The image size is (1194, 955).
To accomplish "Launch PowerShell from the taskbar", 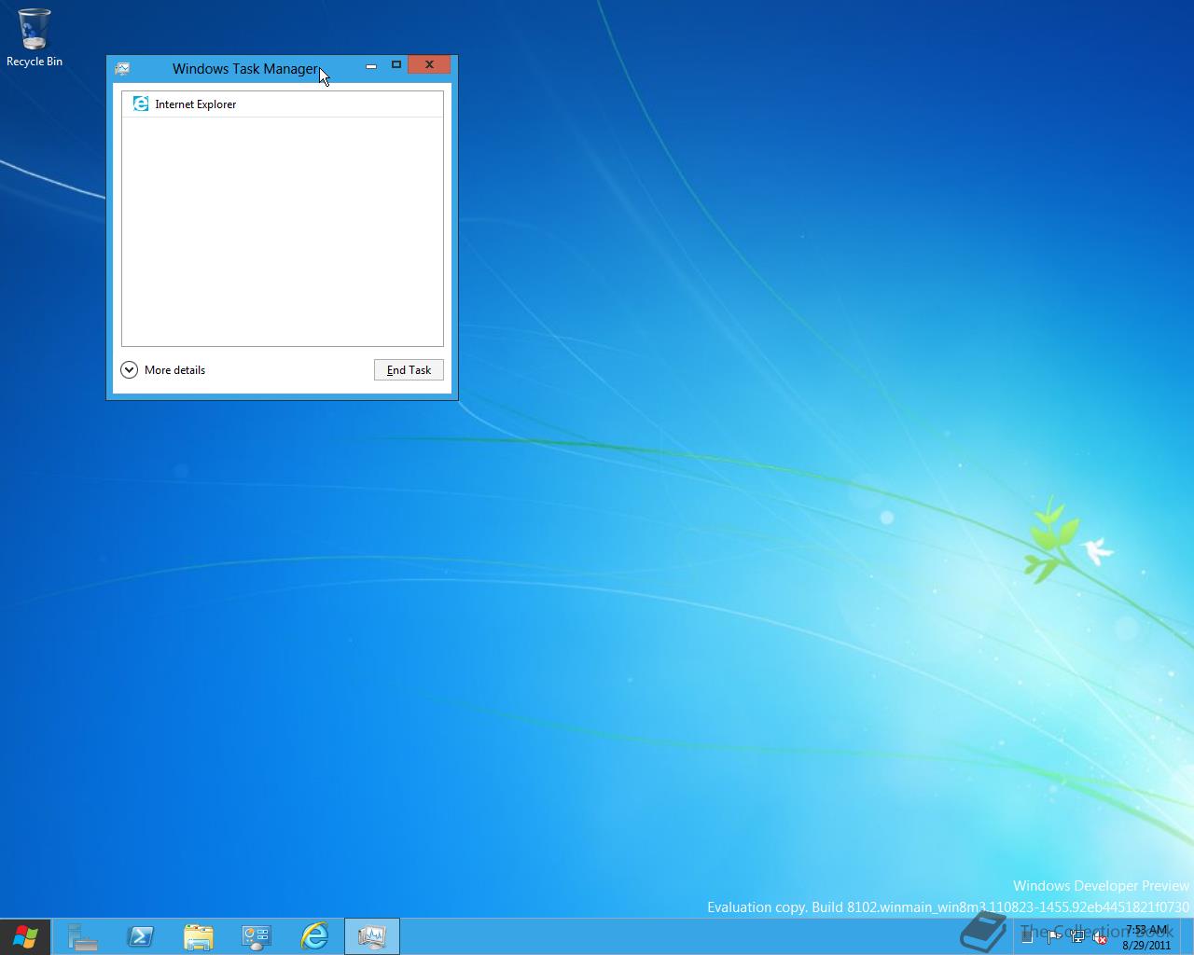I will [141, 936].
